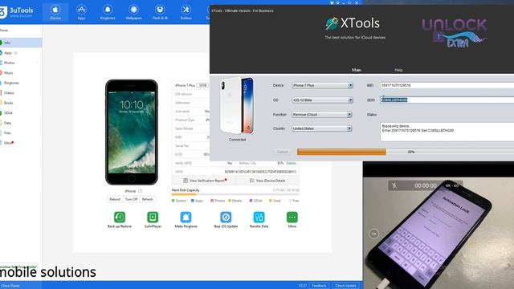Open Ringtones in 3uTools top toolbar
Viewport: 514px width, 289px height.
click(x=108, y=12)
